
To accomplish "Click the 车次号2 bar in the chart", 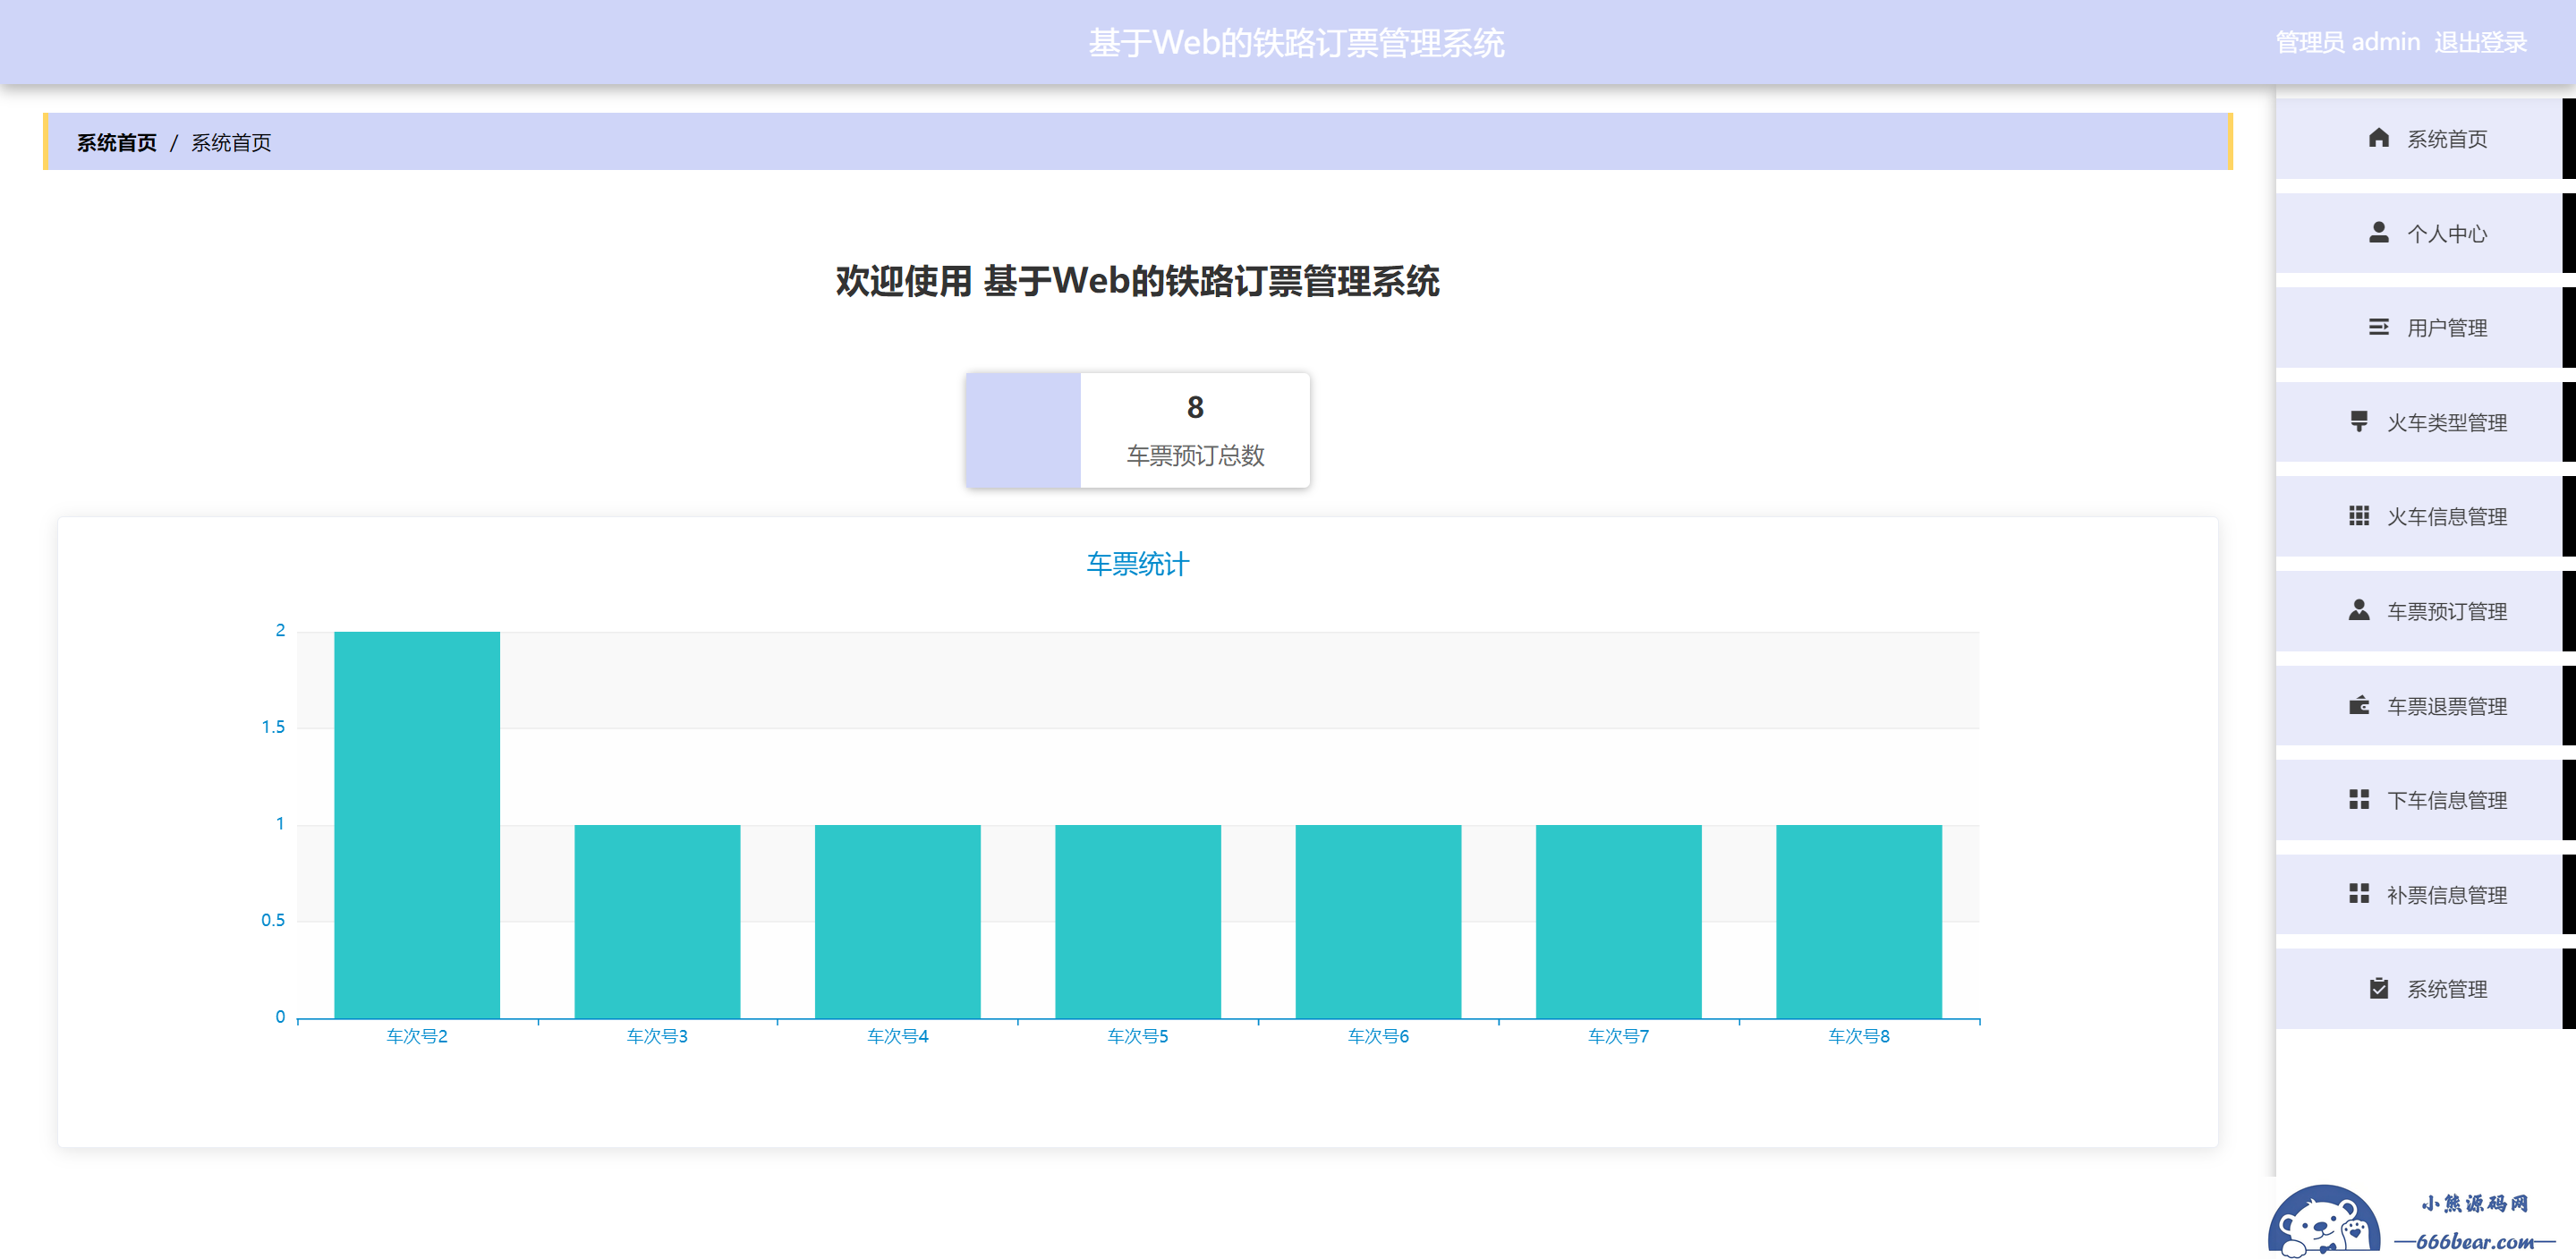I will pos(417,825).
